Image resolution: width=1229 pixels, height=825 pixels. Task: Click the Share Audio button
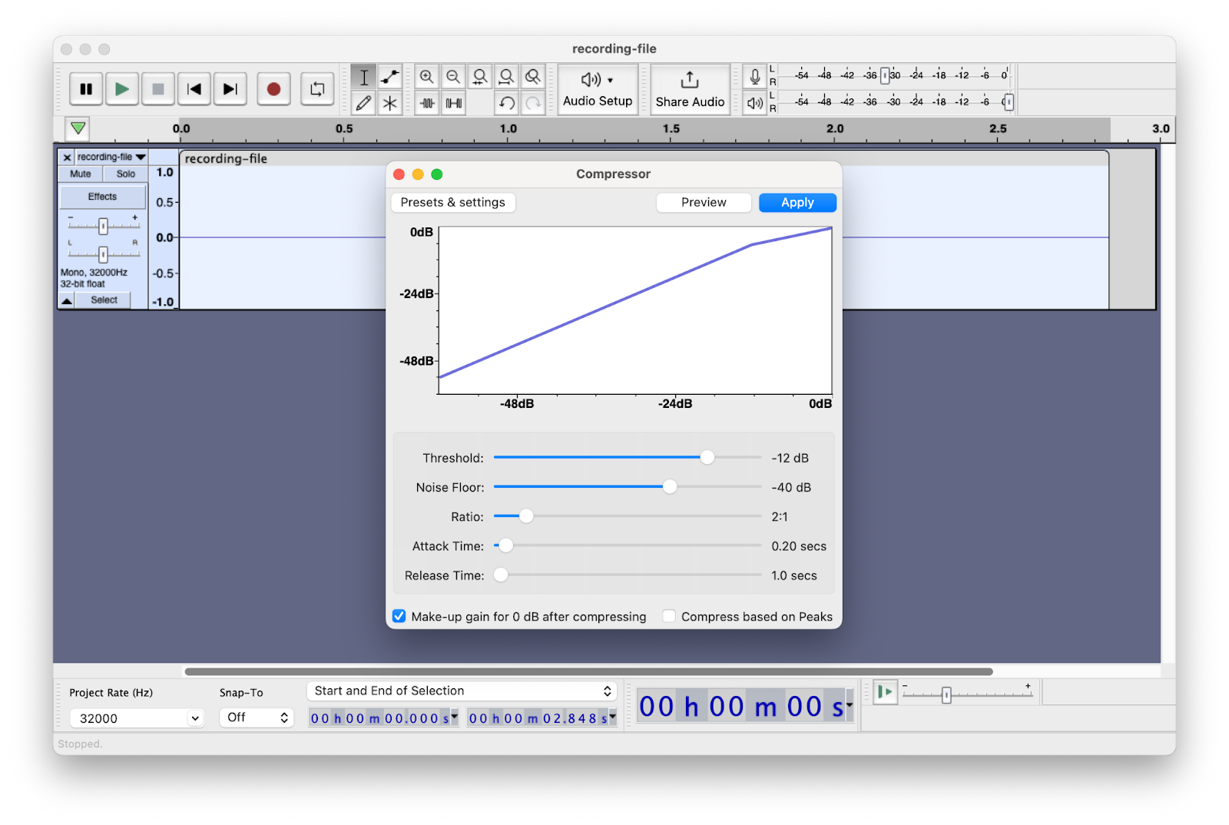click(690, 90)
